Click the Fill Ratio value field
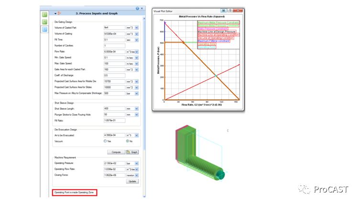The height and width of the screenshot is (204, 360). coord(114,120)
